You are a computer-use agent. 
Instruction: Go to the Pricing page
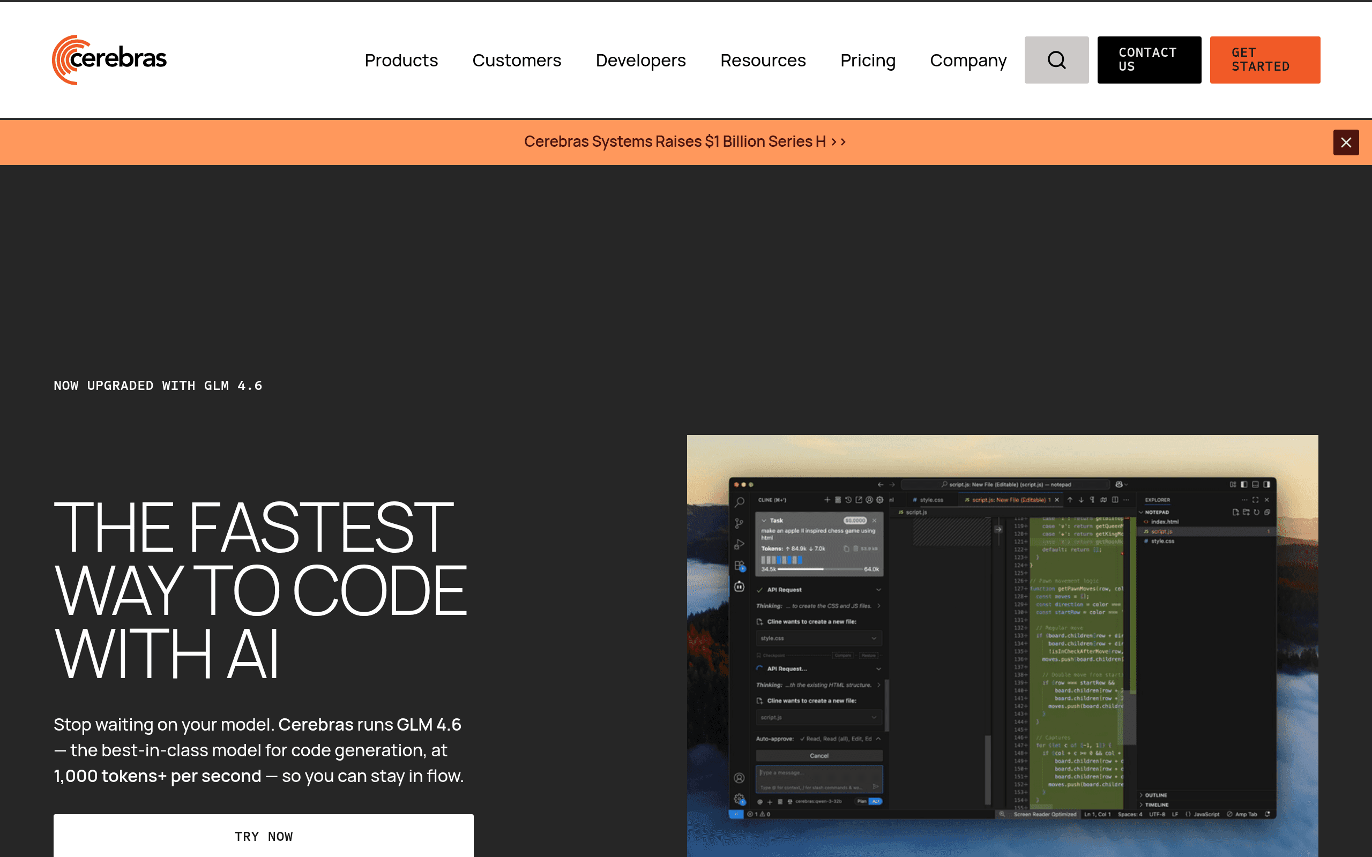coord(868,60)
